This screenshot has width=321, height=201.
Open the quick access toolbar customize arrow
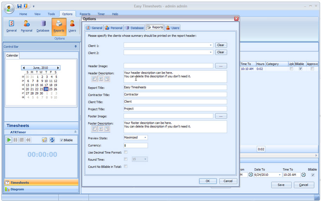34,6
